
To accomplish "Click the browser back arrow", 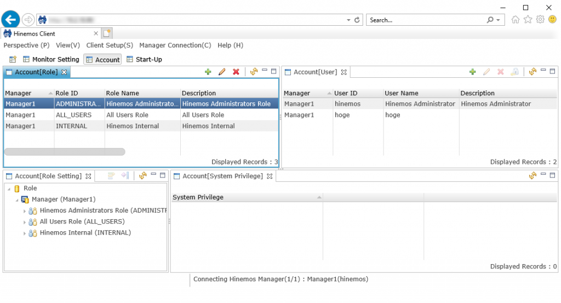I will tap(10, 19).
